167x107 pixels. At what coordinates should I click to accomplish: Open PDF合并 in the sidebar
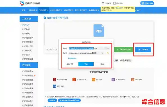pyautogui.click(x=26, y=25)
